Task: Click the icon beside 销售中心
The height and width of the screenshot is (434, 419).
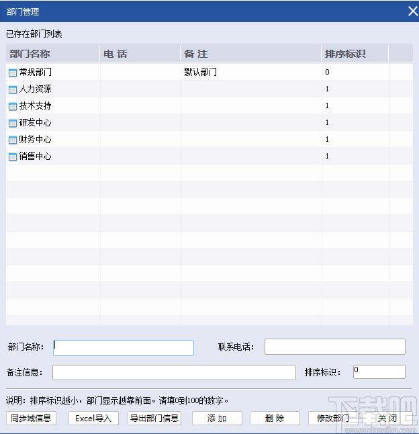Action: (x=13, y=157)
